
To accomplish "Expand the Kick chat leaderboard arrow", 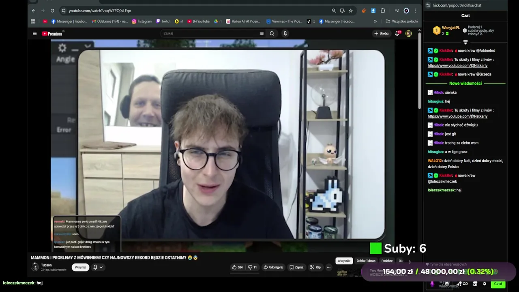I will tap(465, 42).
